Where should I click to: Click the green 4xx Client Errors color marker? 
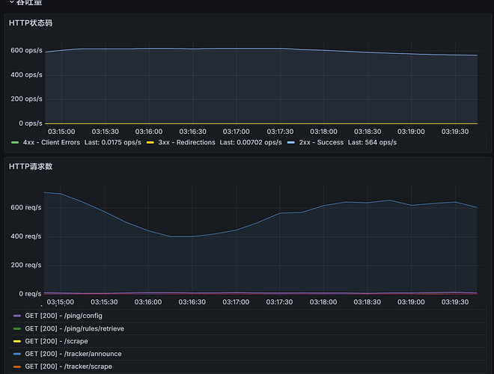(15, 142)
